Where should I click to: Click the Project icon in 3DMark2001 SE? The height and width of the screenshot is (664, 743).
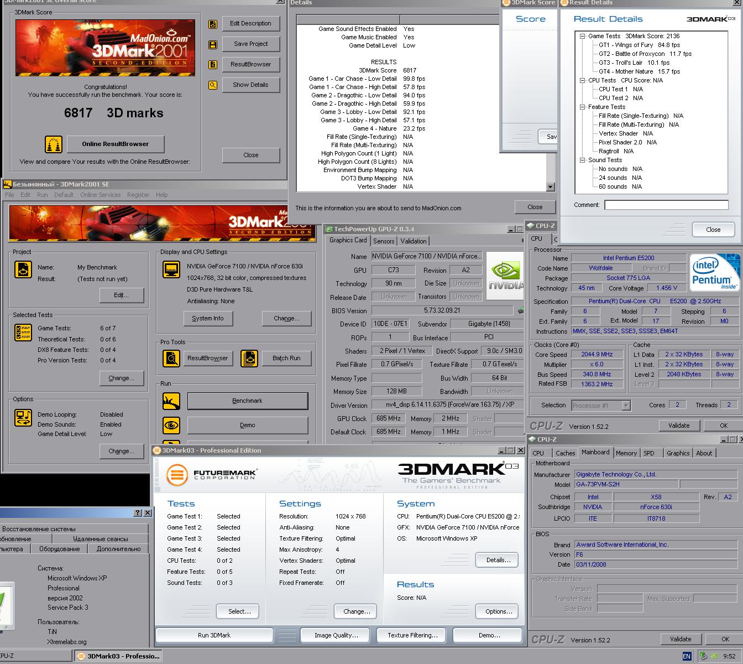(x=23, y=269)
